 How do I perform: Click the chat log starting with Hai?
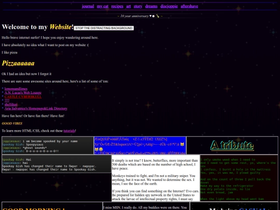57,164
